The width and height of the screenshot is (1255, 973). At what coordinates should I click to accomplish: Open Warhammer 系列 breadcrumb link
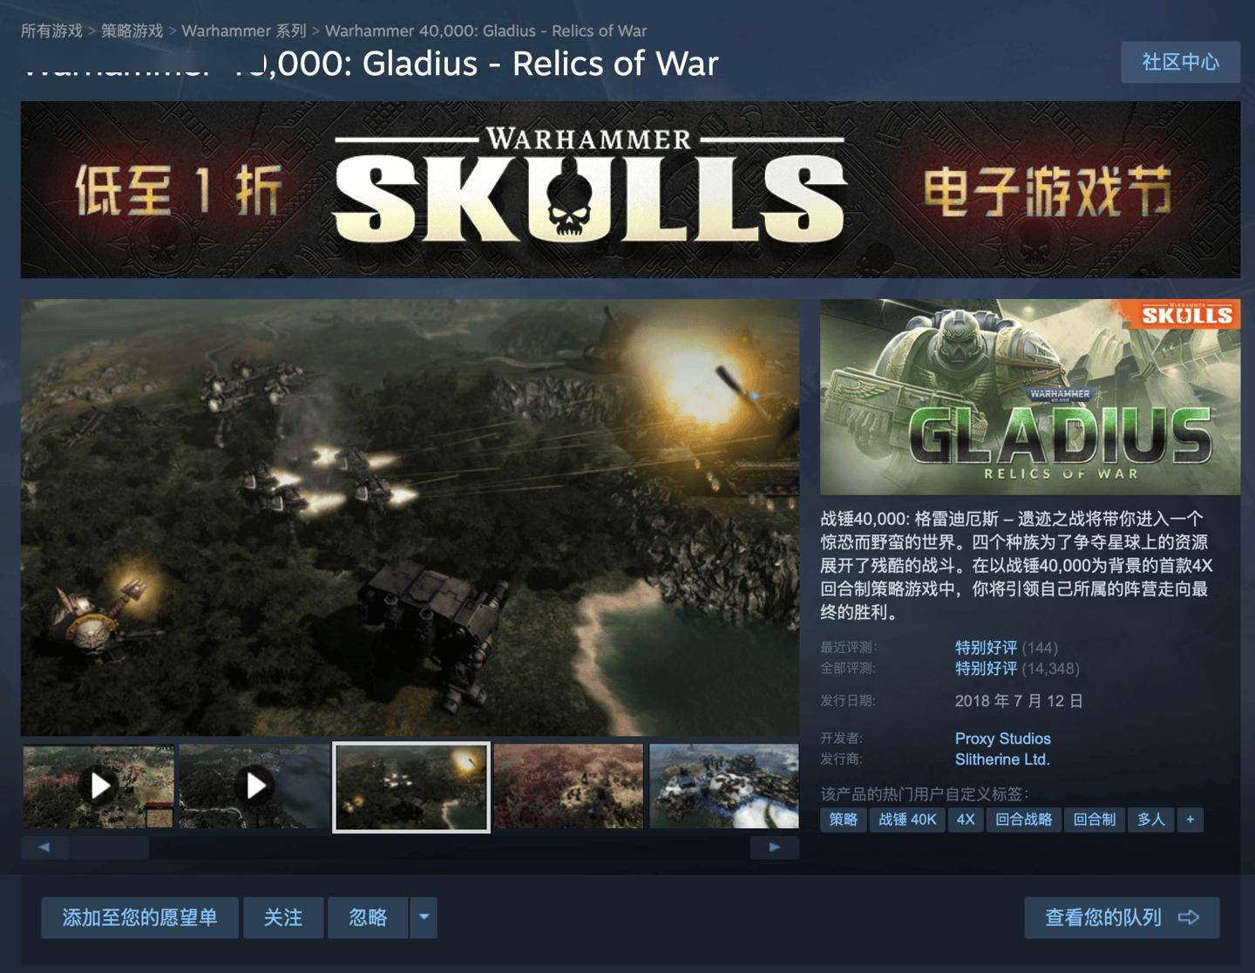pos(244,31)
